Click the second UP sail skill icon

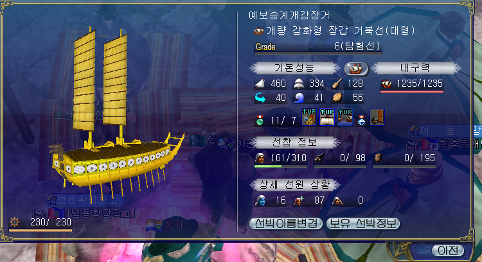326,117
